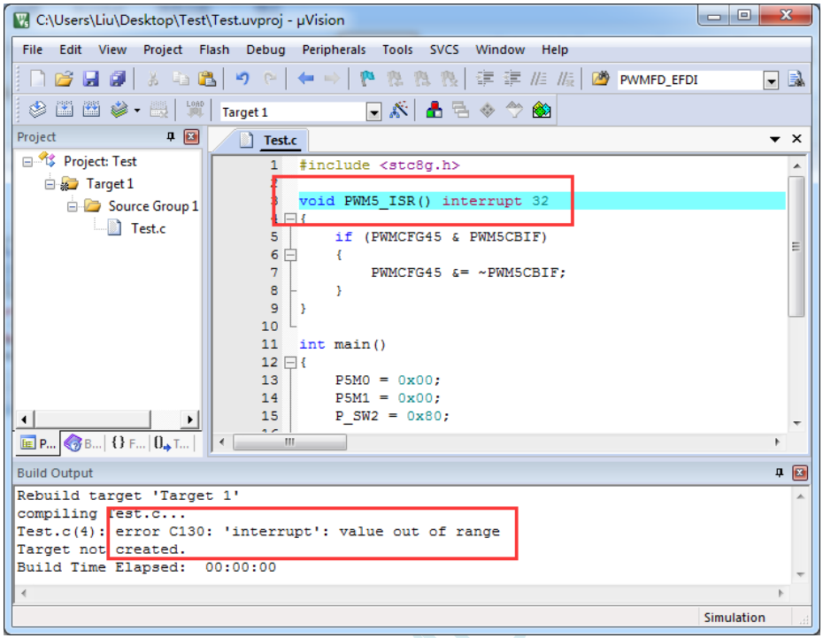The image size is (823, 638).
Task: Pin the Project panel
Action: pyautogui.click(x=171, y=137)
